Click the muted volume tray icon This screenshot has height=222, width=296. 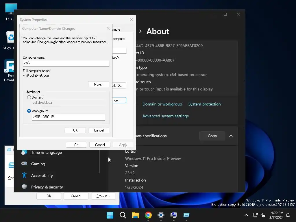[262, 215]
